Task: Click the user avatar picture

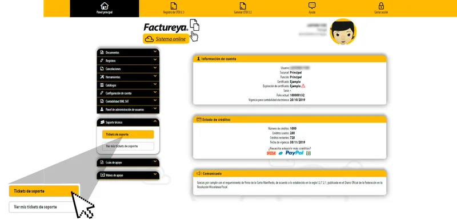Action: (343, 32)
